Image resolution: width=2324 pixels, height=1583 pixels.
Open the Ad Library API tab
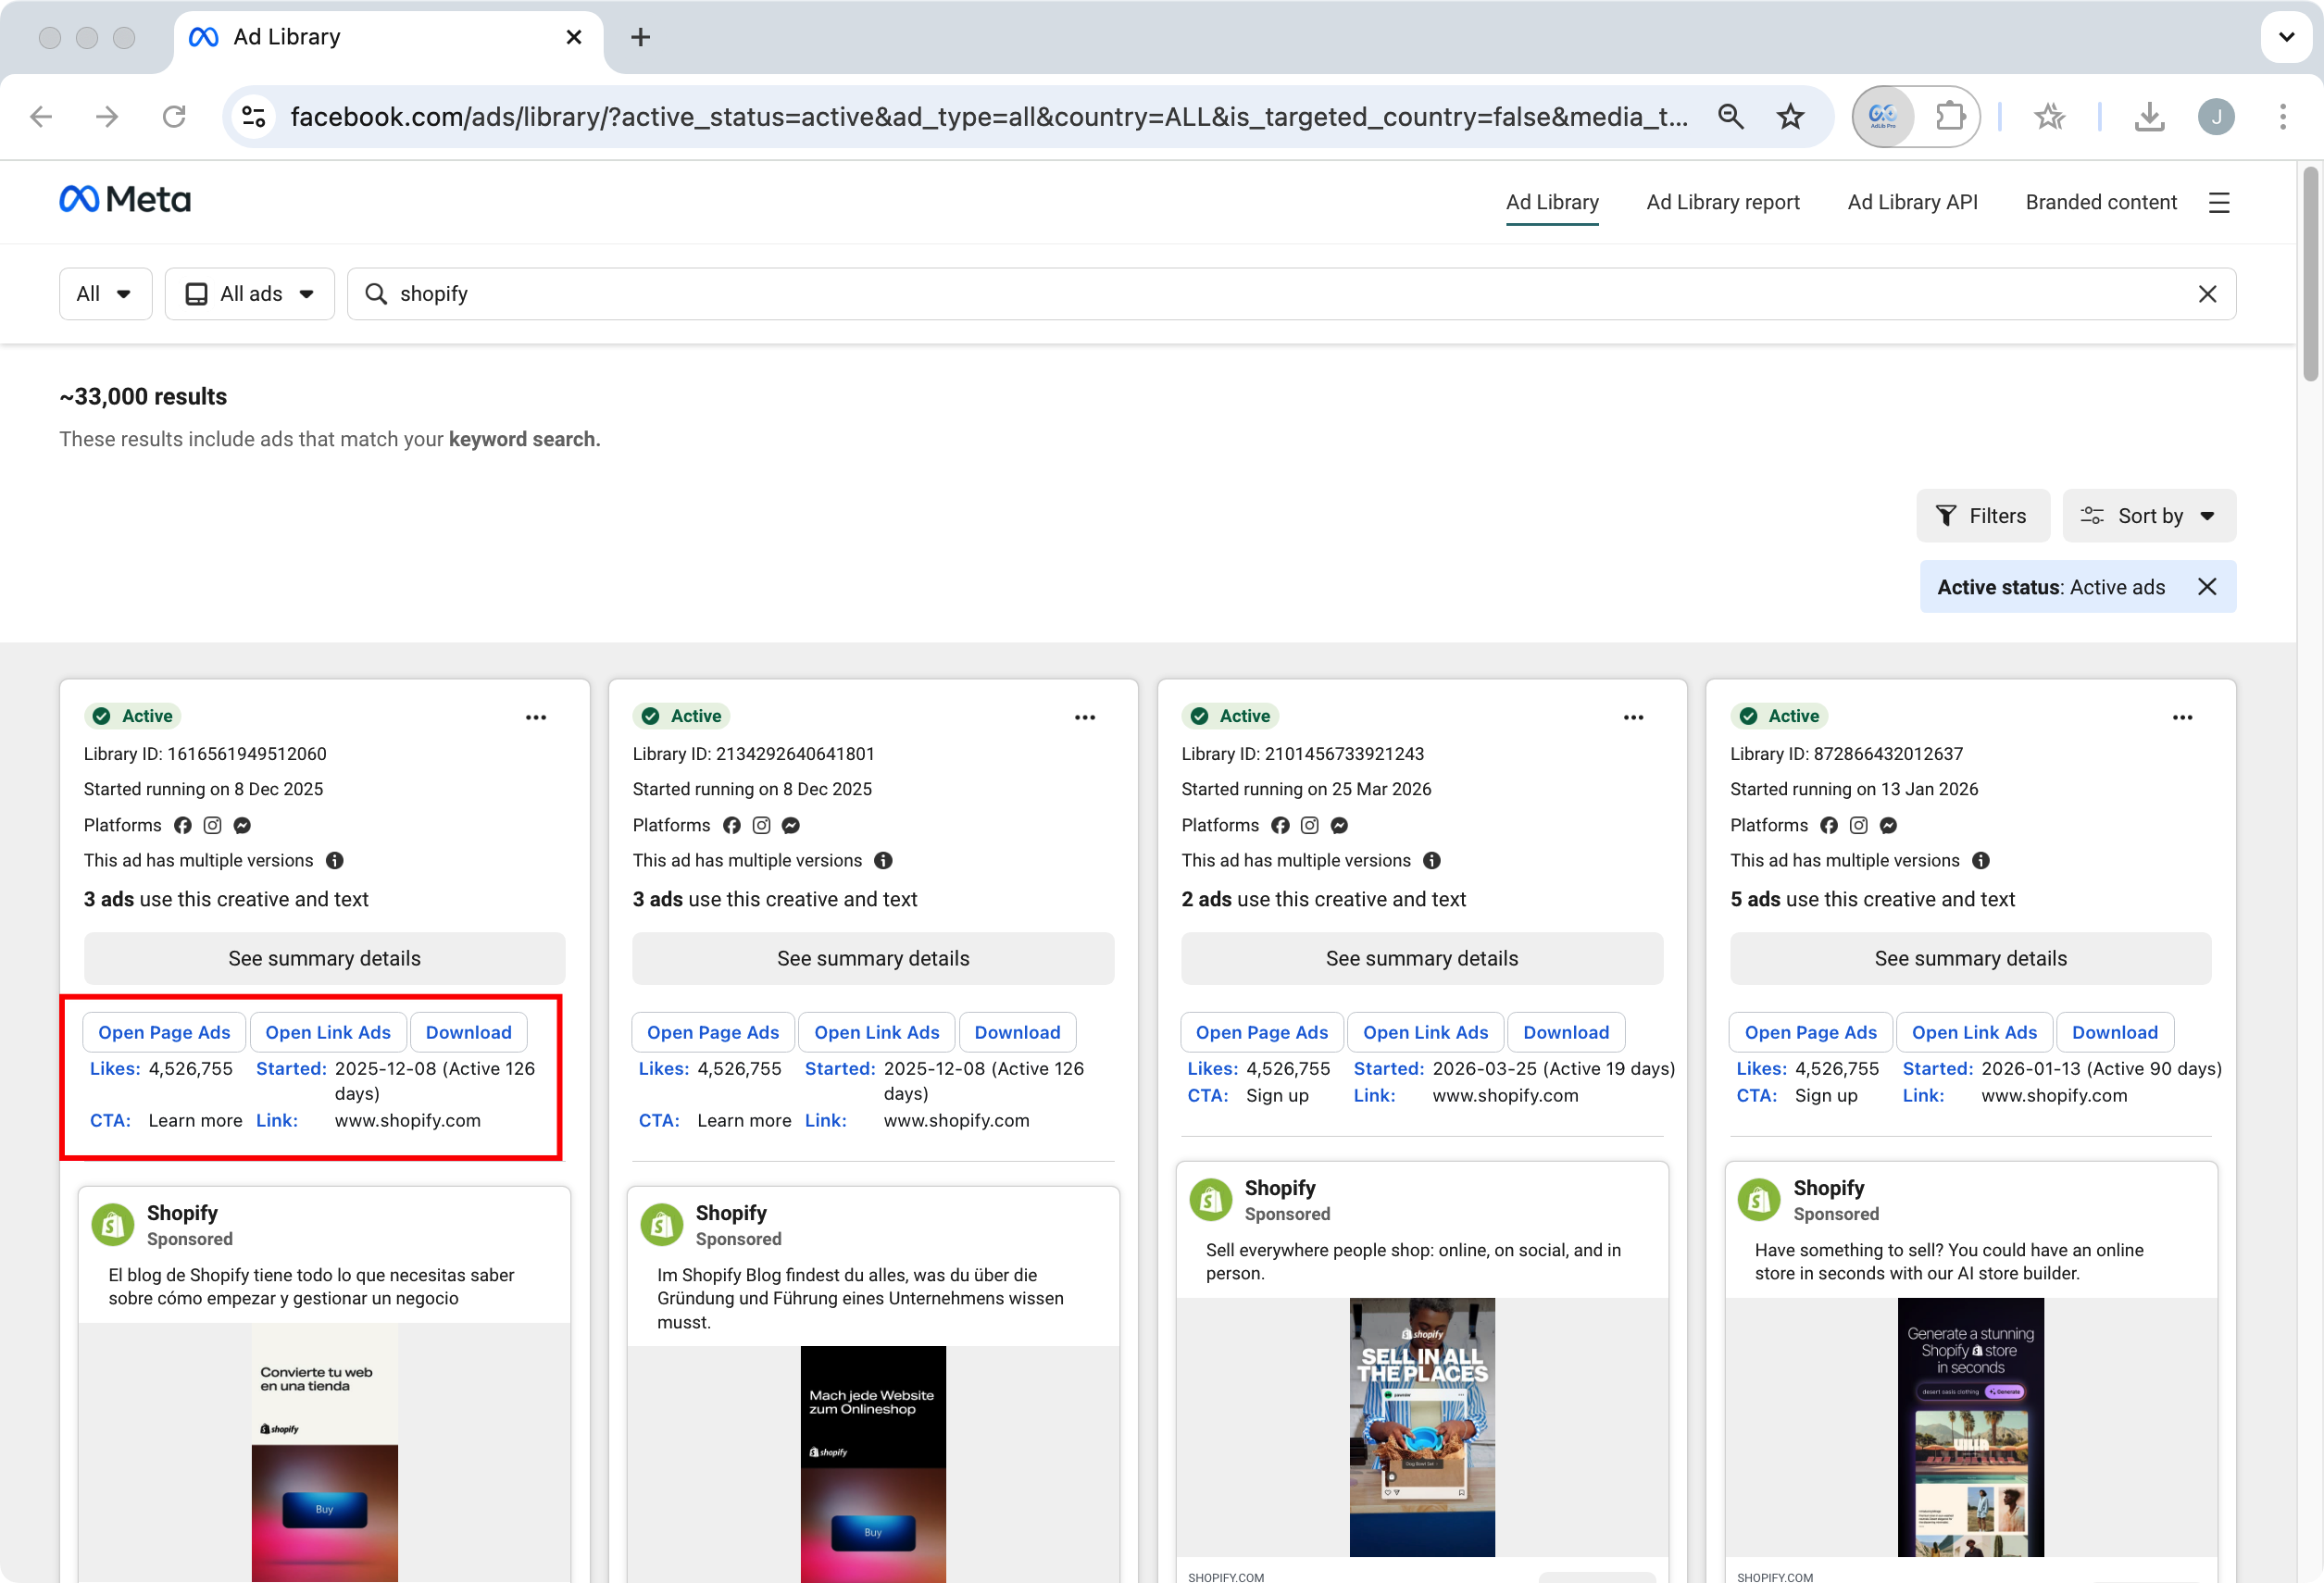[x=1913, y=202]
